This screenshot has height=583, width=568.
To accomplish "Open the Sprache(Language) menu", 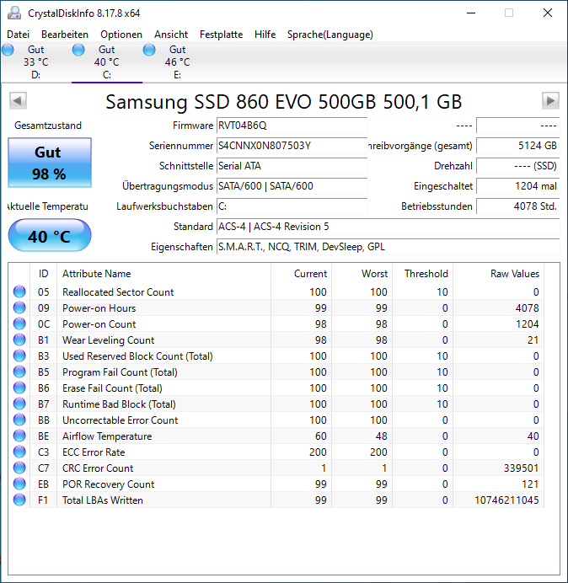I will coord(330,35).
